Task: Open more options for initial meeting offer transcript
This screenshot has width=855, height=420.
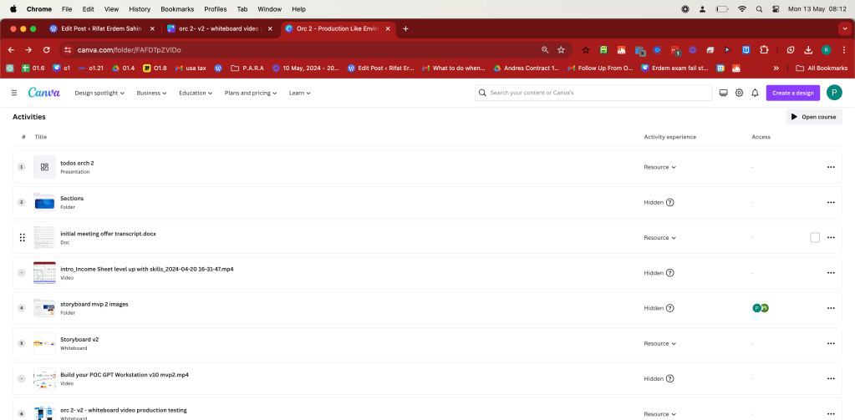Action: [831, 237]
